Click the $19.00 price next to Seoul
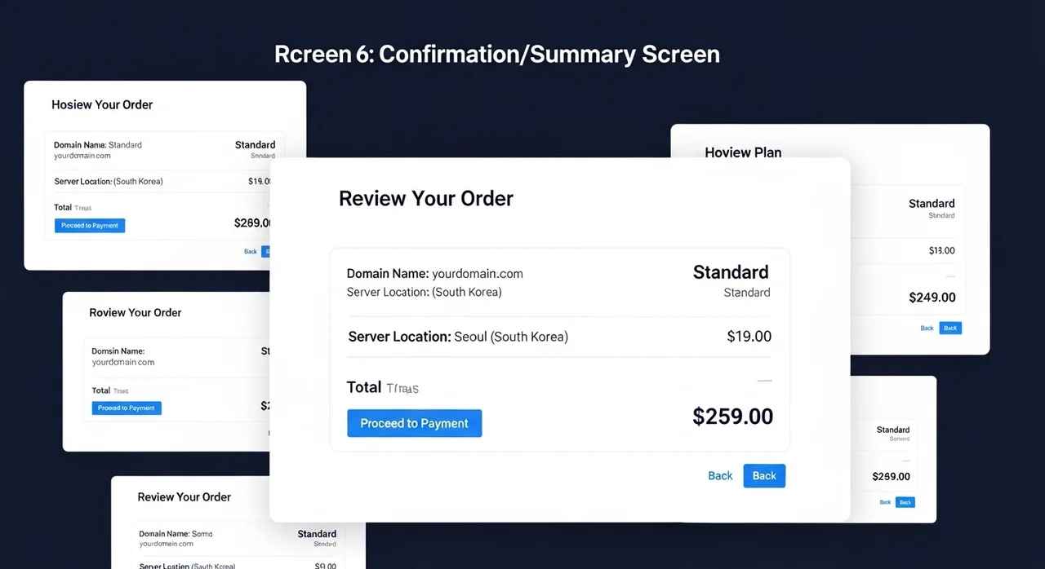The image size is (1045, 569). [x=749, y=337]
